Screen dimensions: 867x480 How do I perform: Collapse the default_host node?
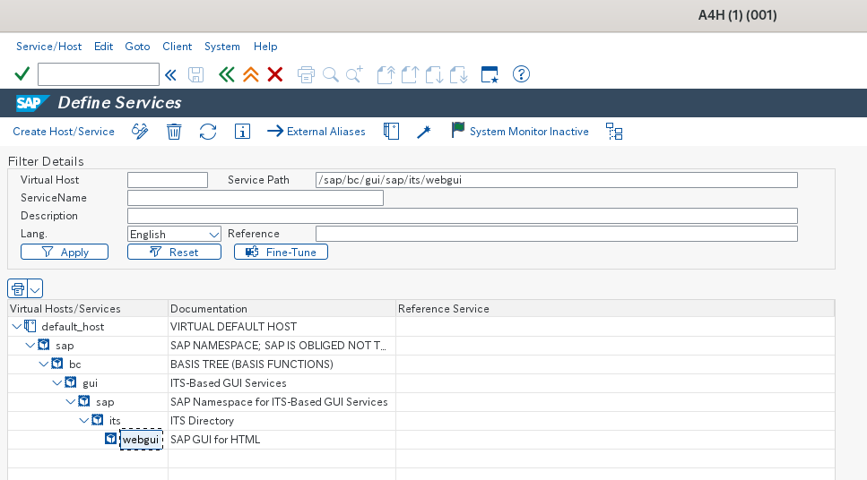(x=17, y=327)
